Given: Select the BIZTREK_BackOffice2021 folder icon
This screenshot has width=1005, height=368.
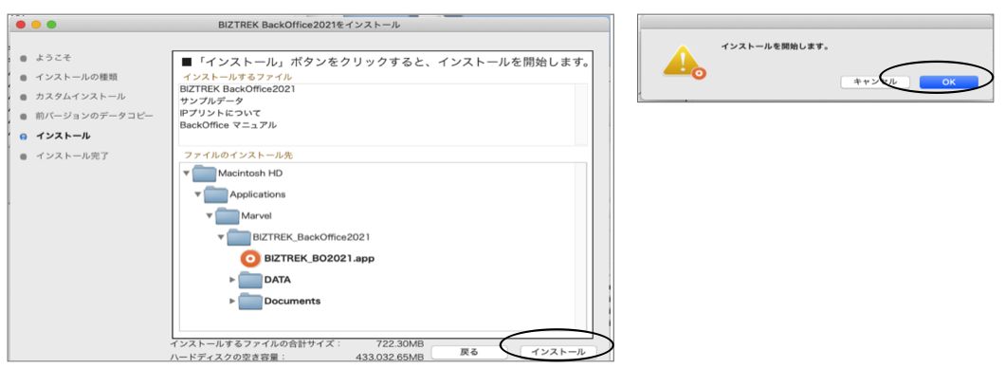Looking at the screenshot, I should tap(239, 237).
